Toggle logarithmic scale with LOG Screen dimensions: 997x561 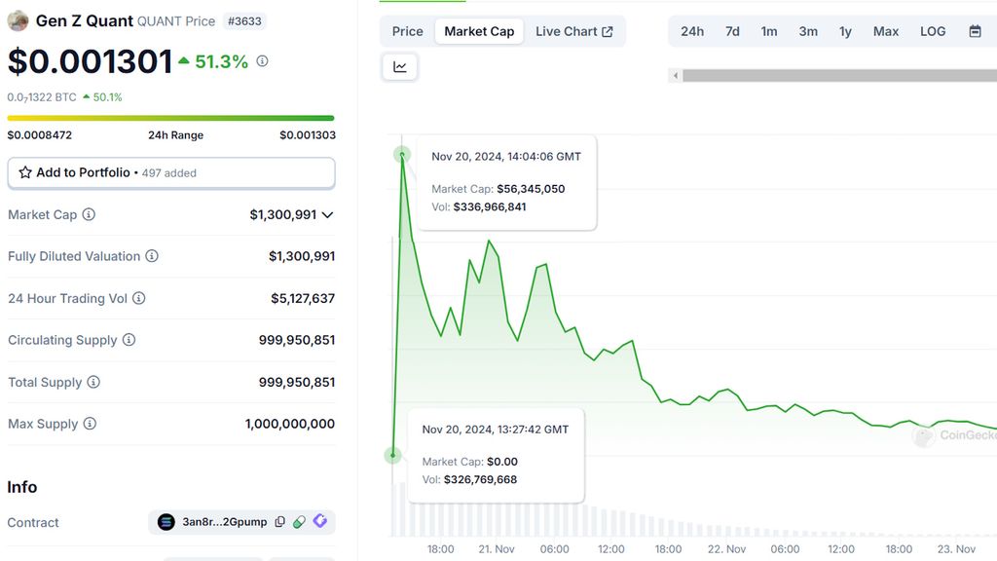932,31
